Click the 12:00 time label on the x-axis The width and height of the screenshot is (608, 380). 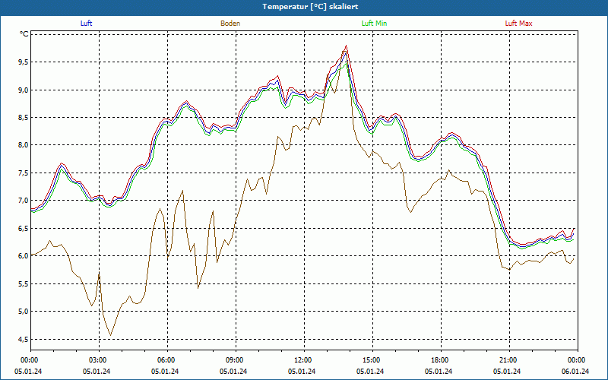tap(304, 360)
